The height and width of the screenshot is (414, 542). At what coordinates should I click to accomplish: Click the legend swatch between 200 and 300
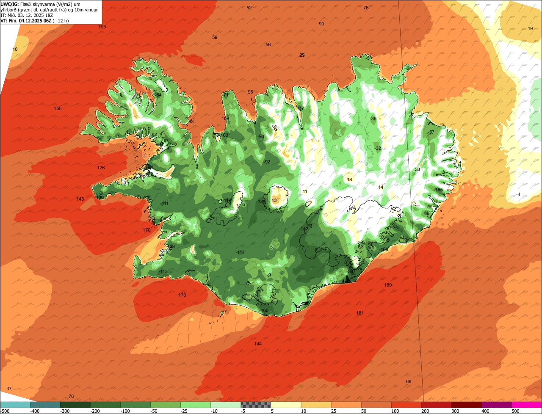436,405
